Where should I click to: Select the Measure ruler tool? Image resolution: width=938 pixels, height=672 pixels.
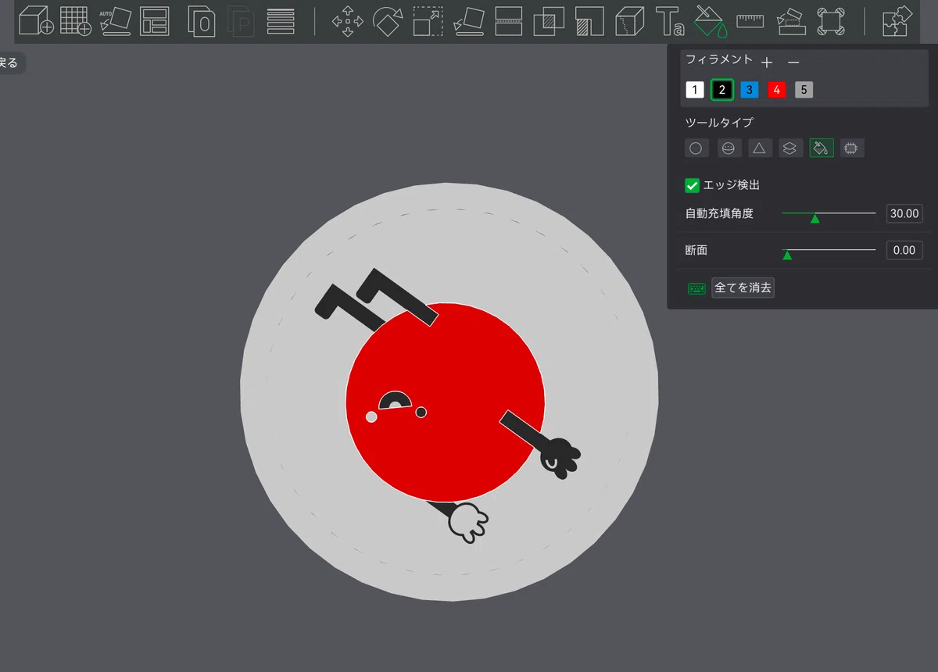750,21
